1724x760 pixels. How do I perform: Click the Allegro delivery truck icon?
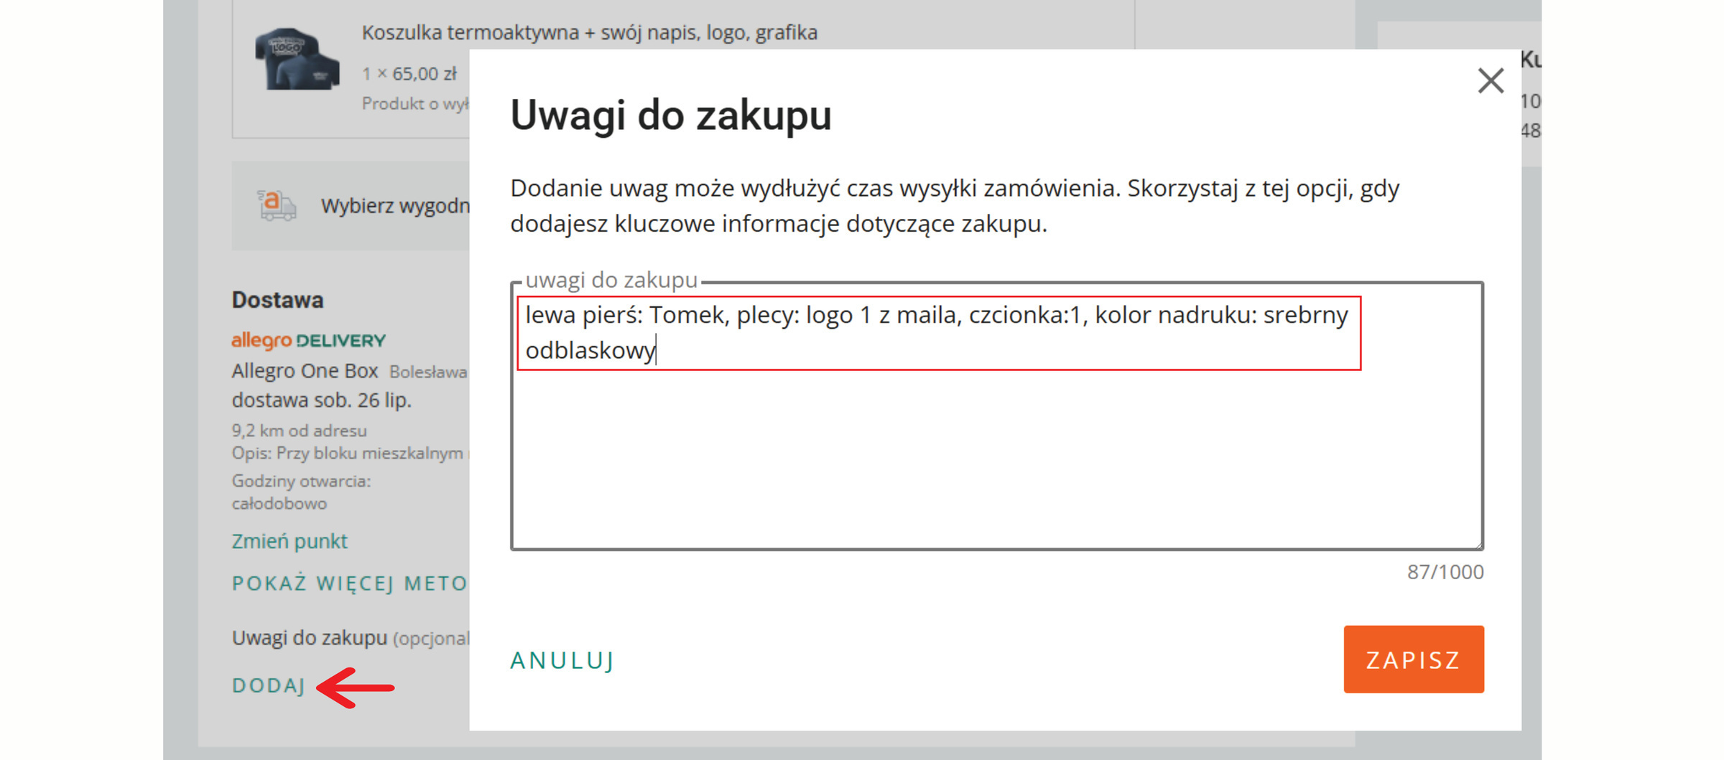(x=277, y=205)
